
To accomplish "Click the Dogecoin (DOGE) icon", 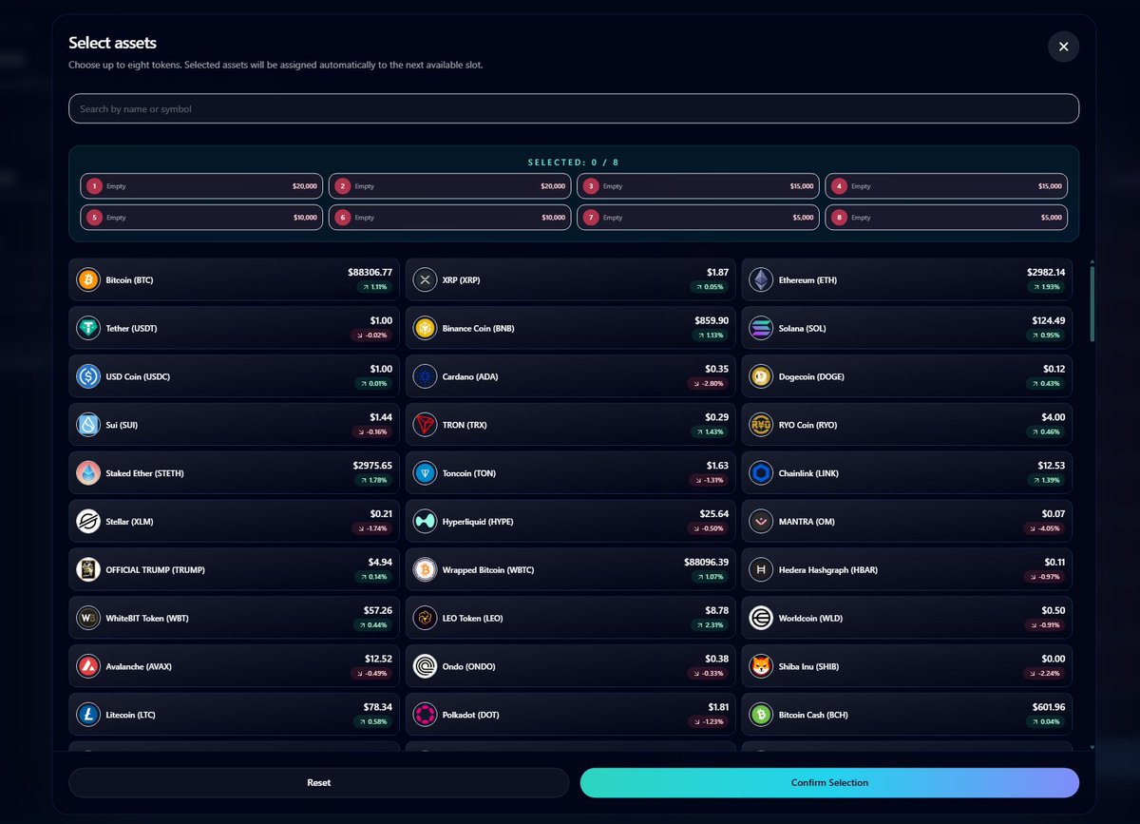I will coord(761,376).
